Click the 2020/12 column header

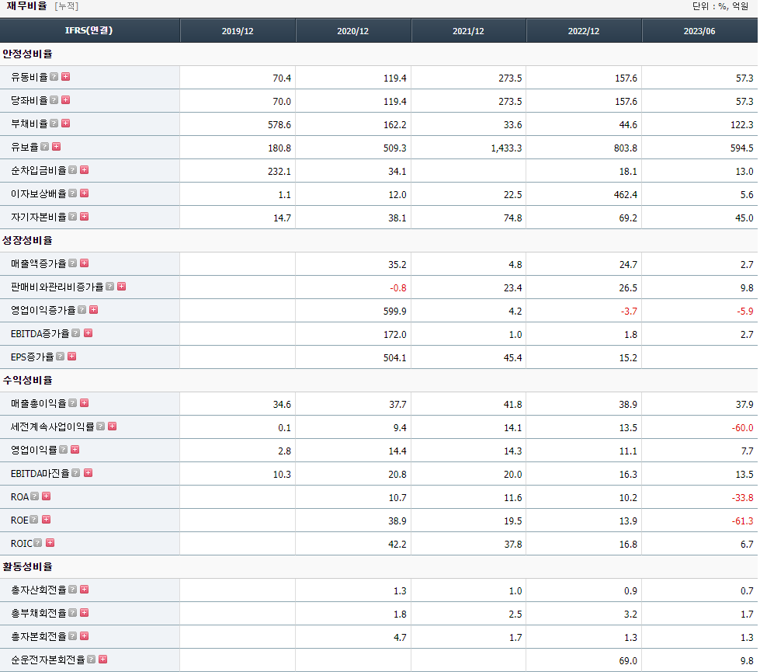tap(353, 30)
